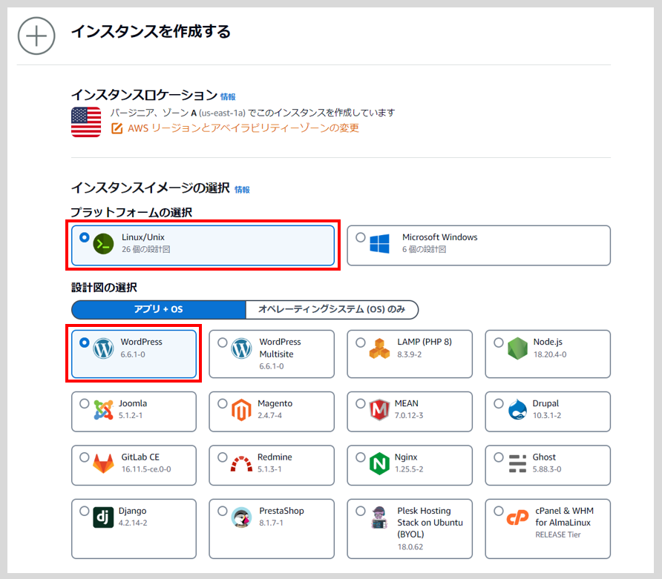Click the edit pencil icon beside AWS region change
The width and height of the screenshot is (662, 579).
click(x=117, y=128)
